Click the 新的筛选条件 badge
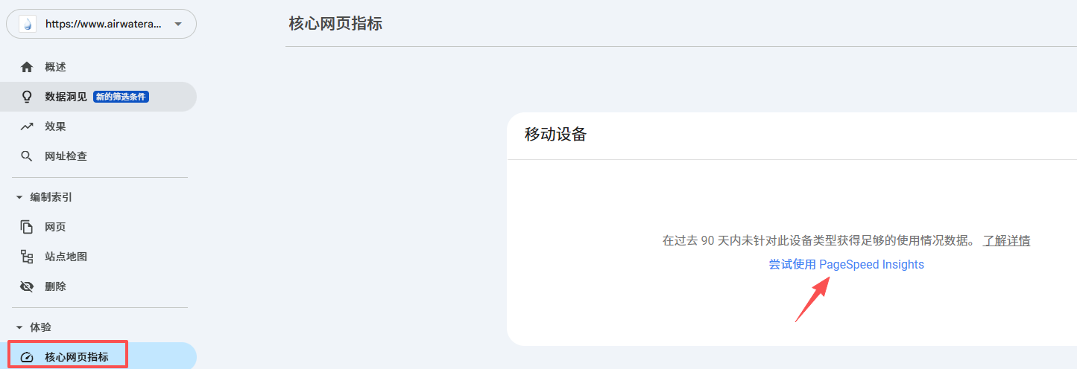The height and width of the screenshot is (369, 1077). [121, 97]
